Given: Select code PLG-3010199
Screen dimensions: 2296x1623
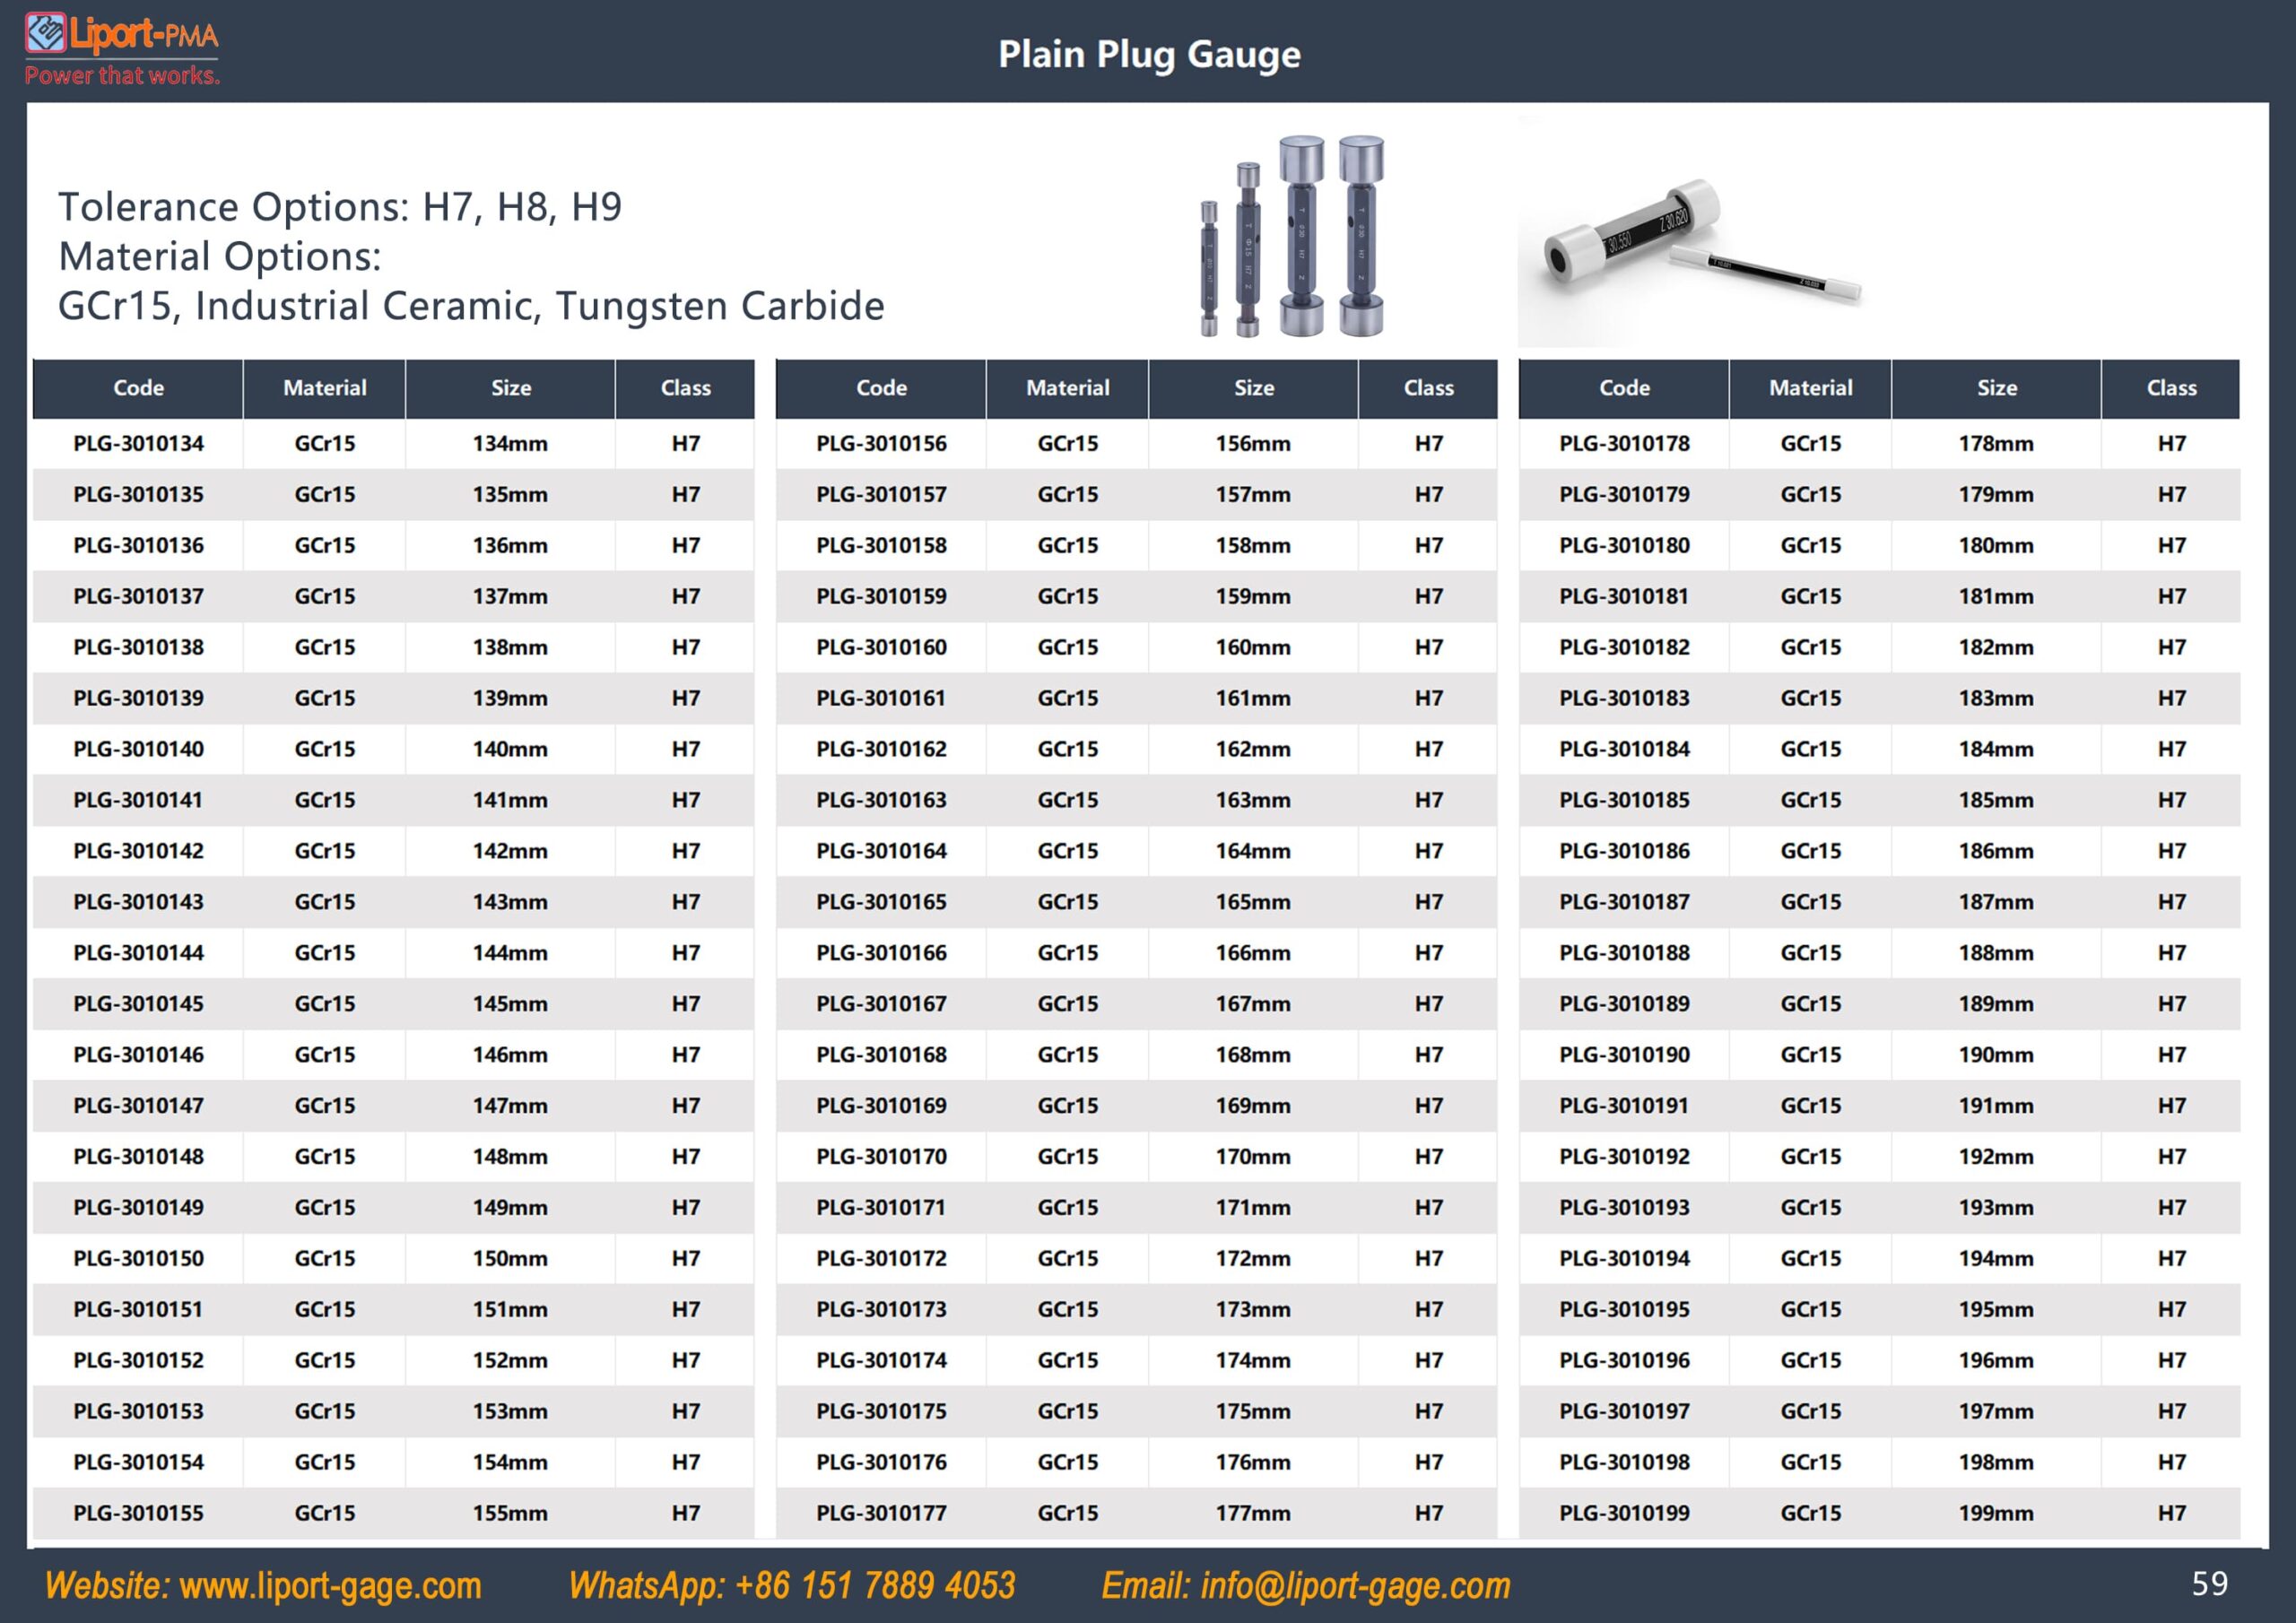Looking at the screenshot, I should (x=1624, y=1513).
